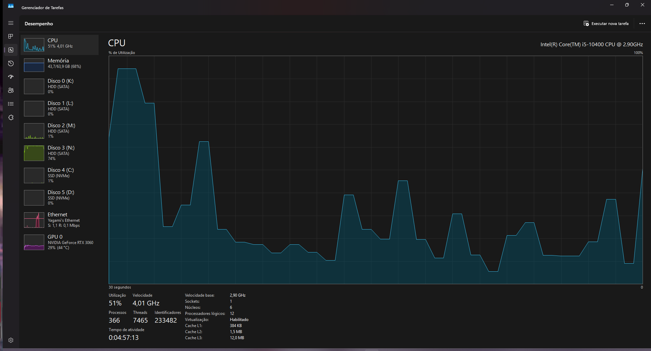The height and width of the screenshot is (351, 651).
Task: Select Disco 2 (M:) HDD entry
Action: (x=60, y=131)
